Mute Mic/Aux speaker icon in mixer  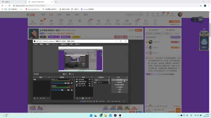click(69, 83)
